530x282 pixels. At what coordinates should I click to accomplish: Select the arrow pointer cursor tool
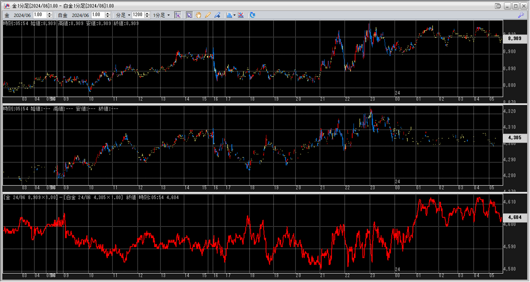tap(189, 15)
